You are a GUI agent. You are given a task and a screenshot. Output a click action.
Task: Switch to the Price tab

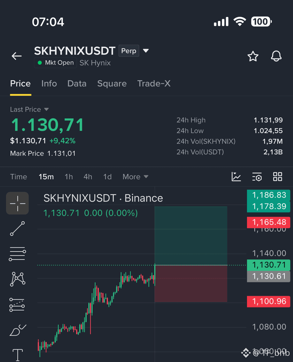20,84
